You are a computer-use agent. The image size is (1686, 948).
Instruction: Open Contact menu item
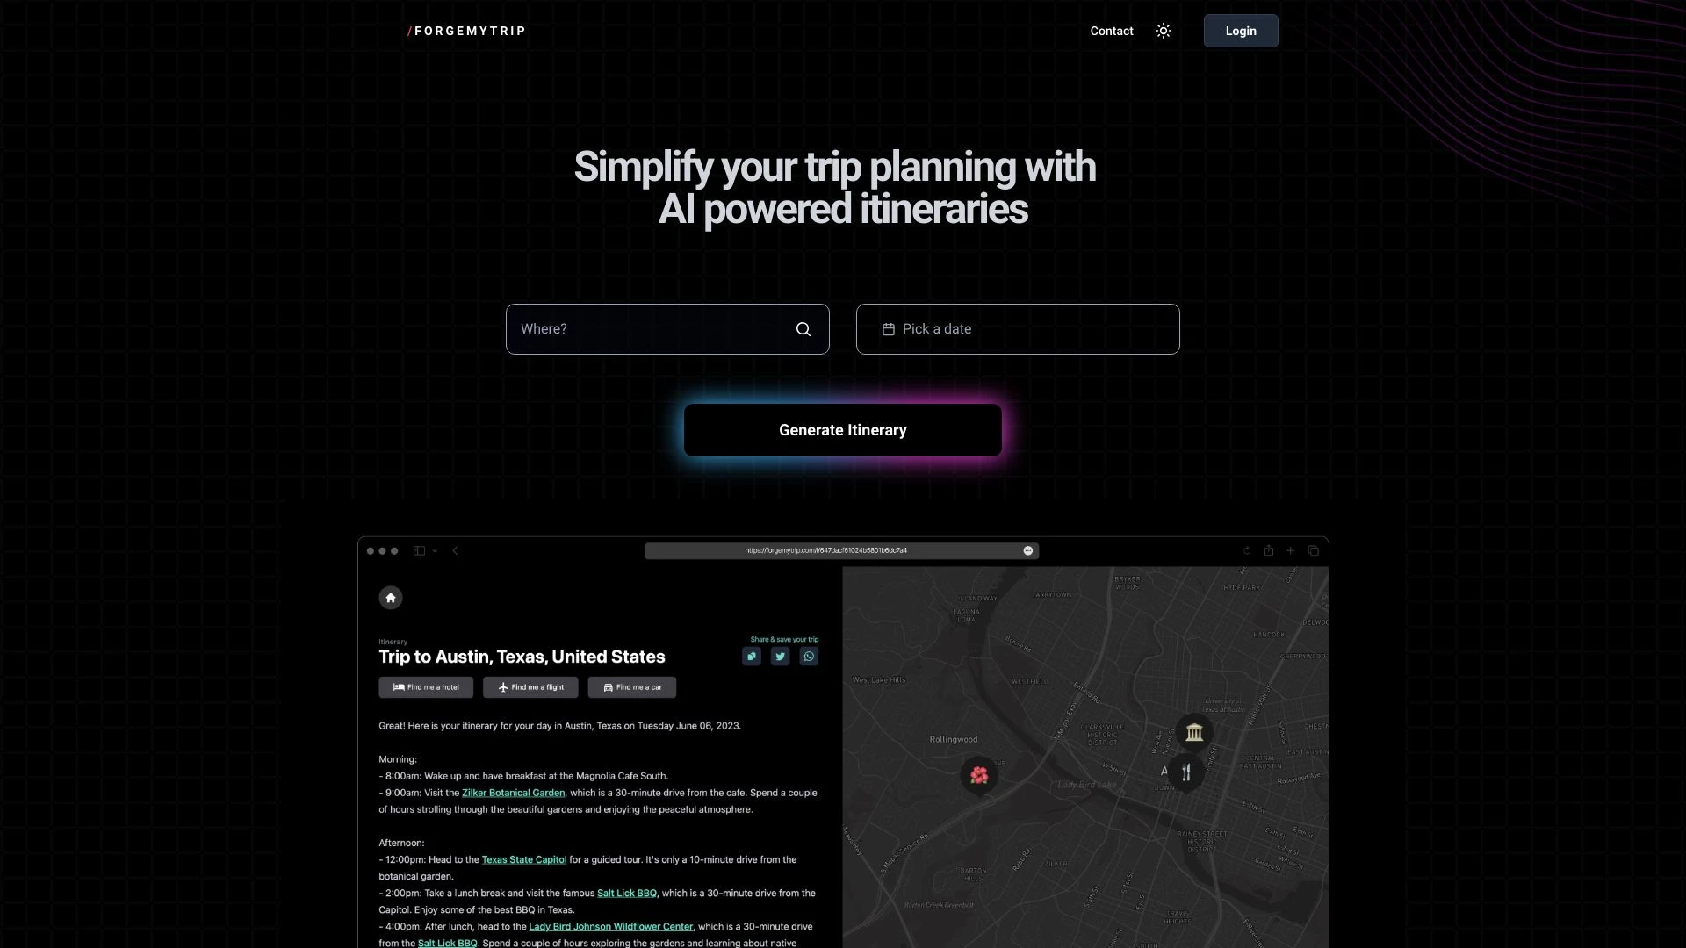(1112, 30)
